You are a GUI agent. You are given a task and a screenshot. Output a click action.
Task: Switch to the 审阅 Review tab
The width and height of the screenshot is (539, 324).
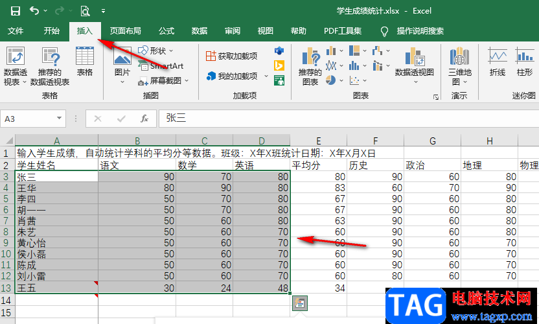(x=233, y=31)
